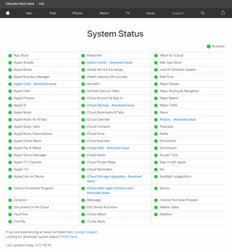Click the status dot beside Weather

tap(156, 215)
